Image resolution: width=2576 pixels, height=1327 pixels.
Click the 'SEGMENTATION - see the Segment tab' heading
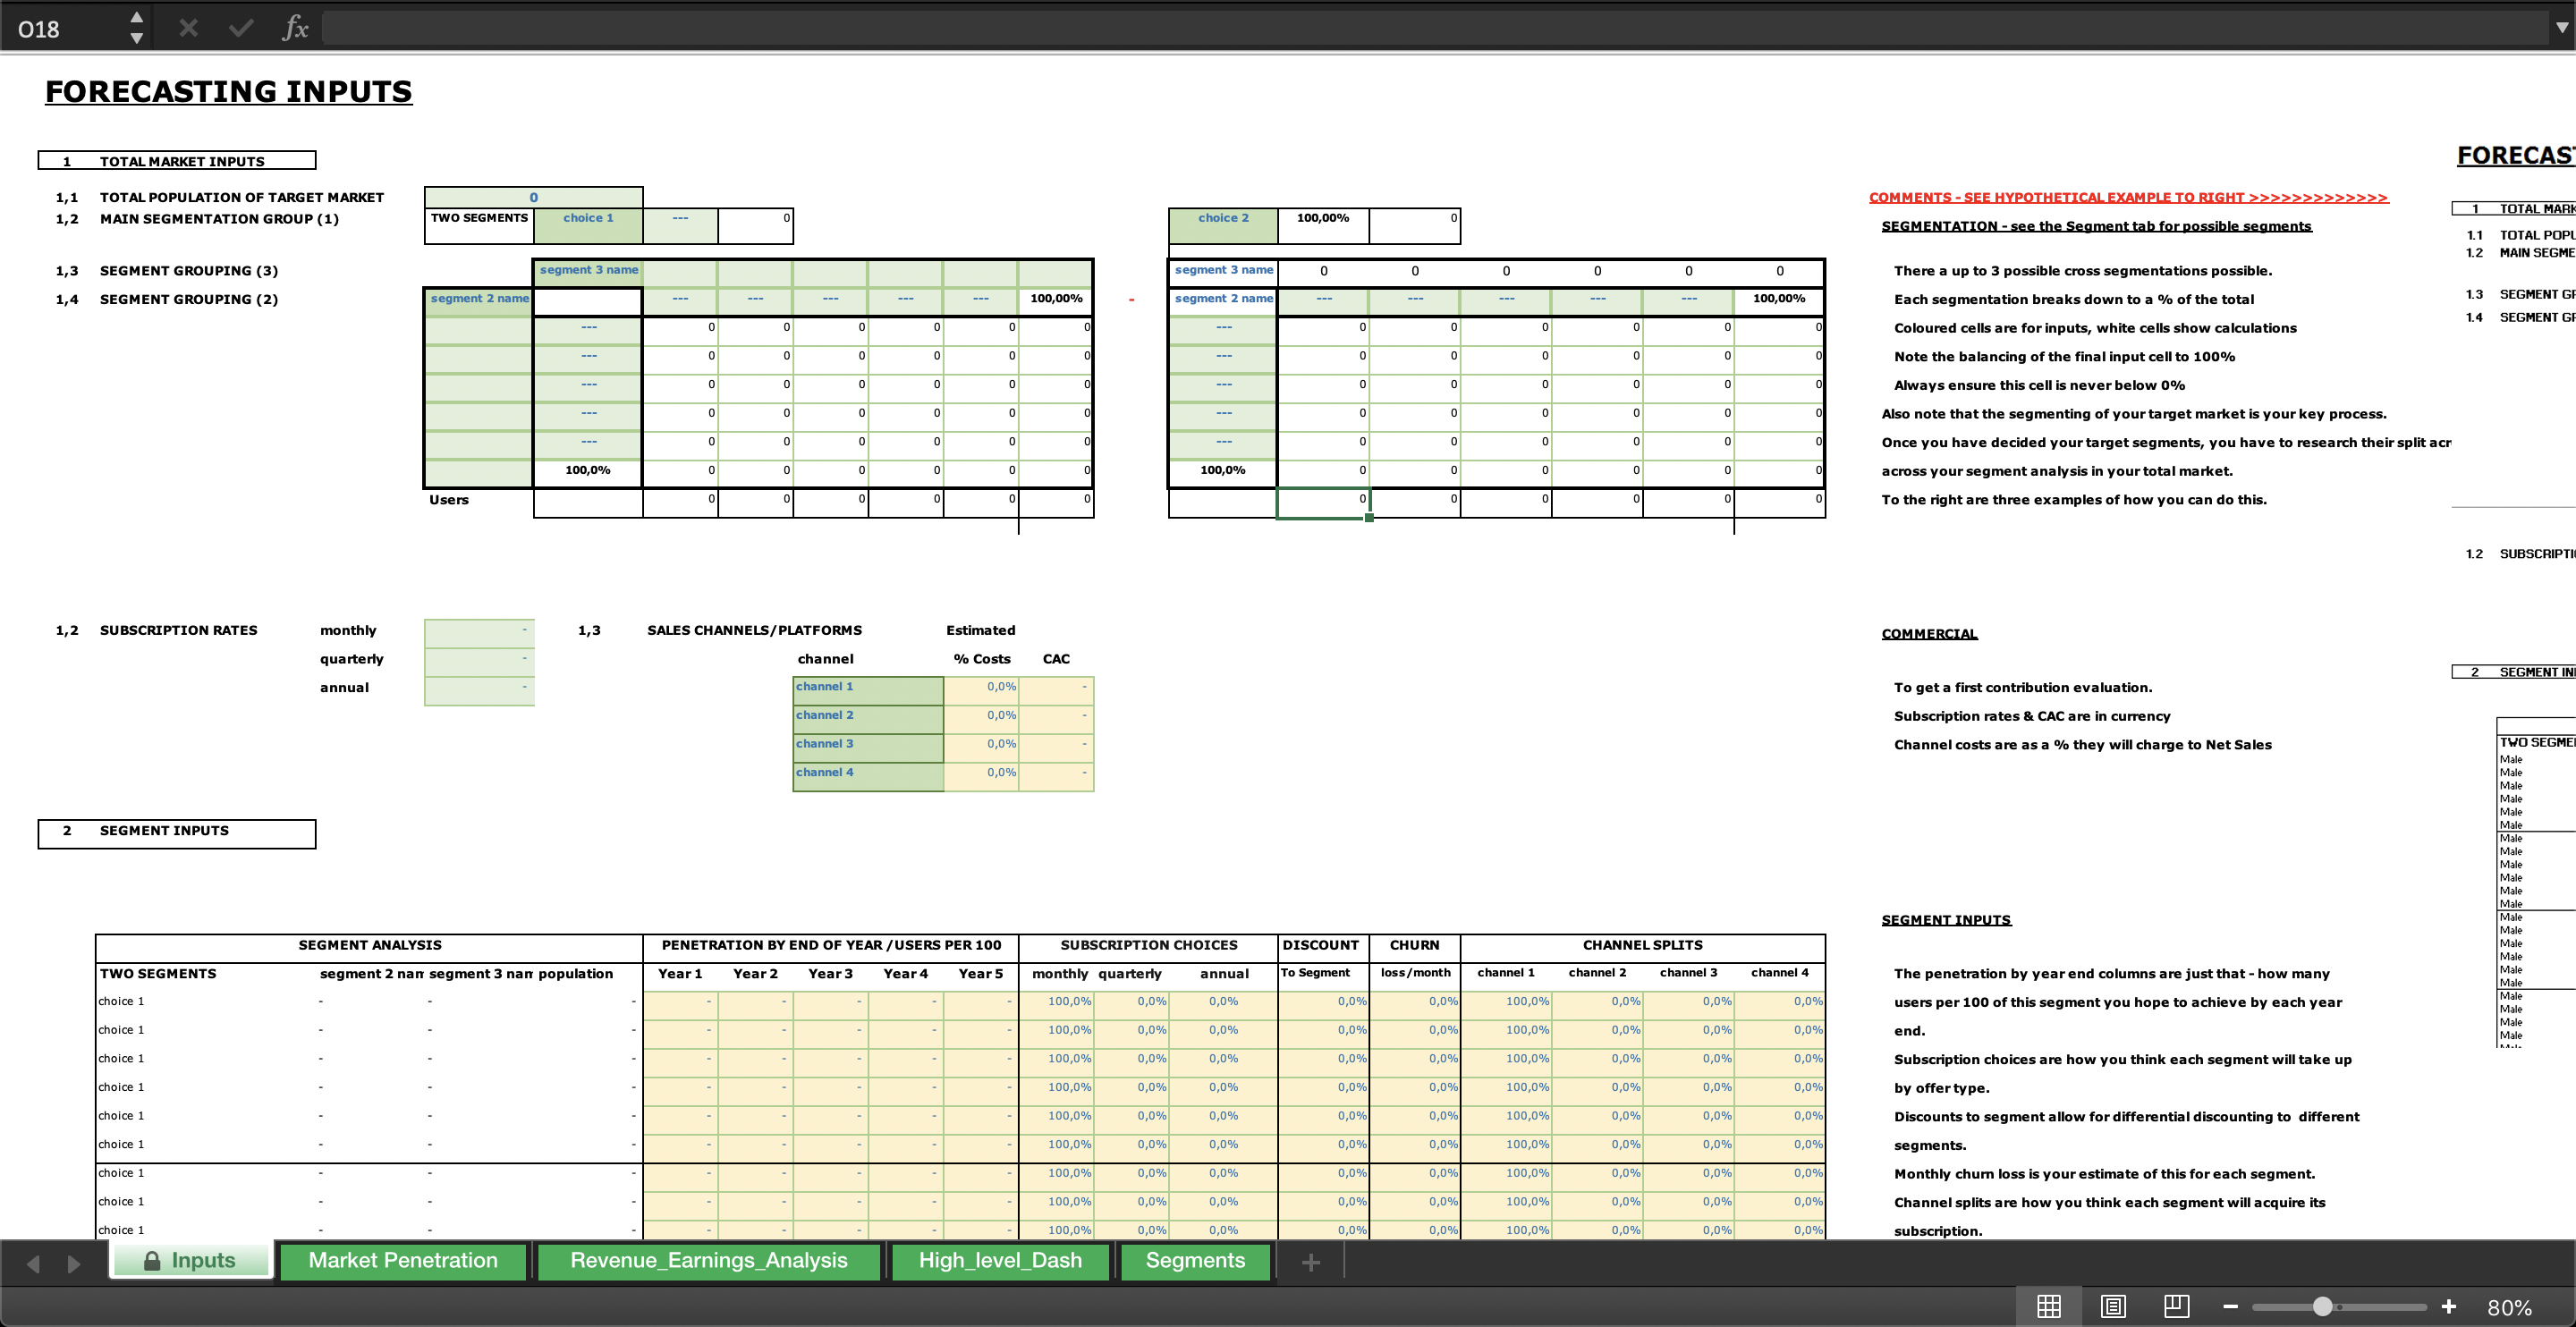pyautogui.click(x=2096, y=226)
